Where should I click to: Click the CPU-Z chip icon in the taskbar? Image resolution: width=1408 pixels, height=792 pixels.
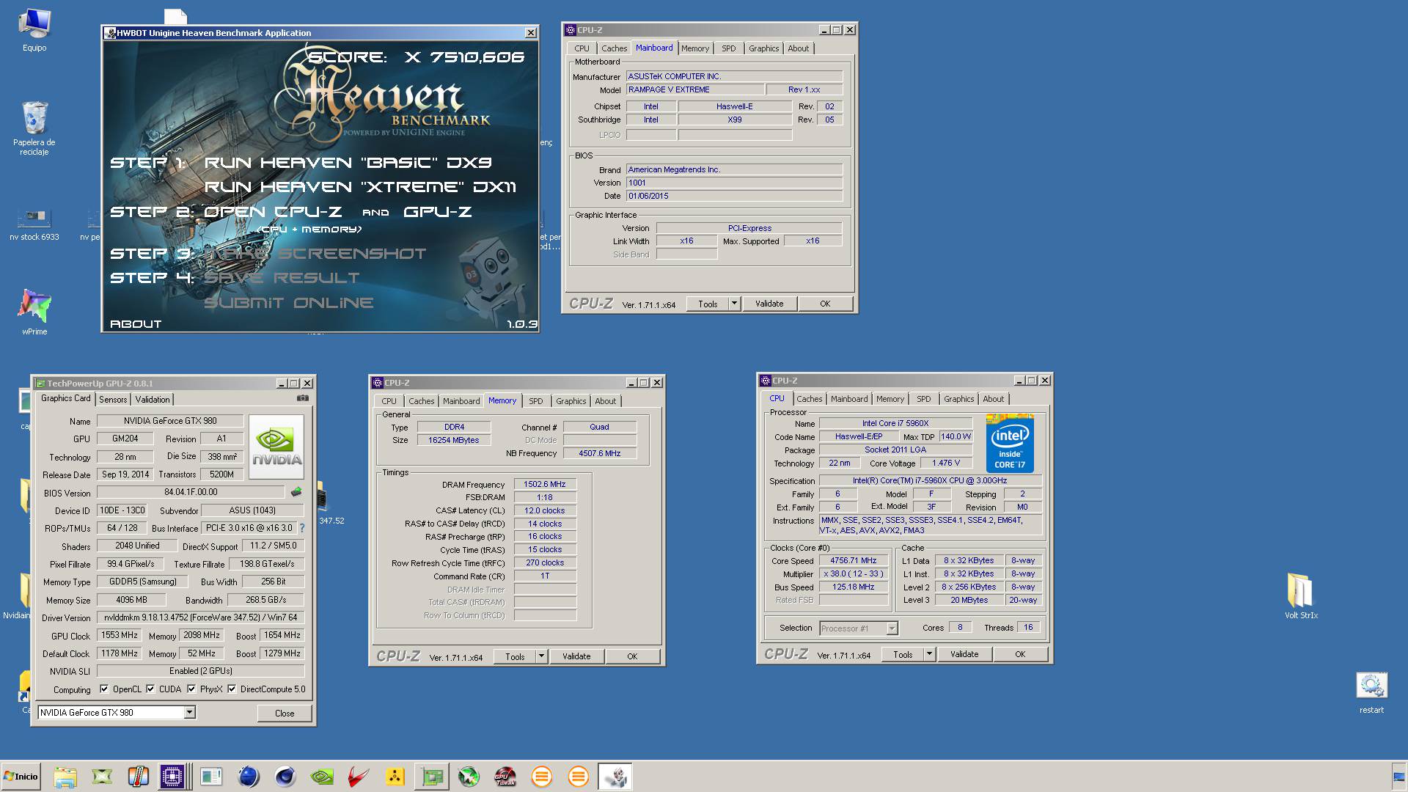[172, 777]
